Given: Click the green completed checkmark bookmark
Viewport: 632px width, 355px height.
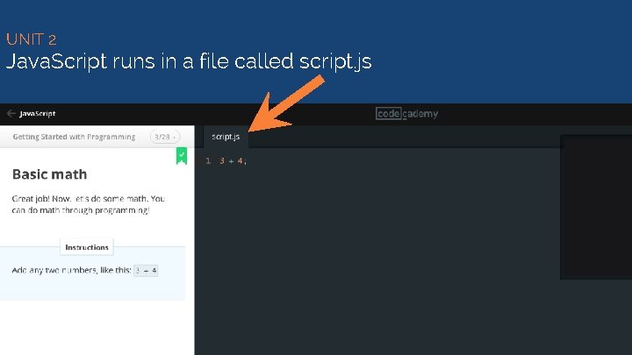Looking at the screenshot, I should pyautogui.click(x=182, y=156).
